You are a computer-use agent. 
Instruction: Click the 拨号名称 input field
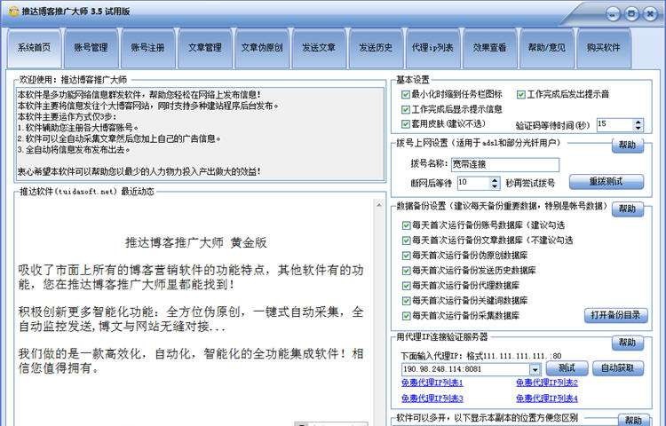[x=505, y=164]
